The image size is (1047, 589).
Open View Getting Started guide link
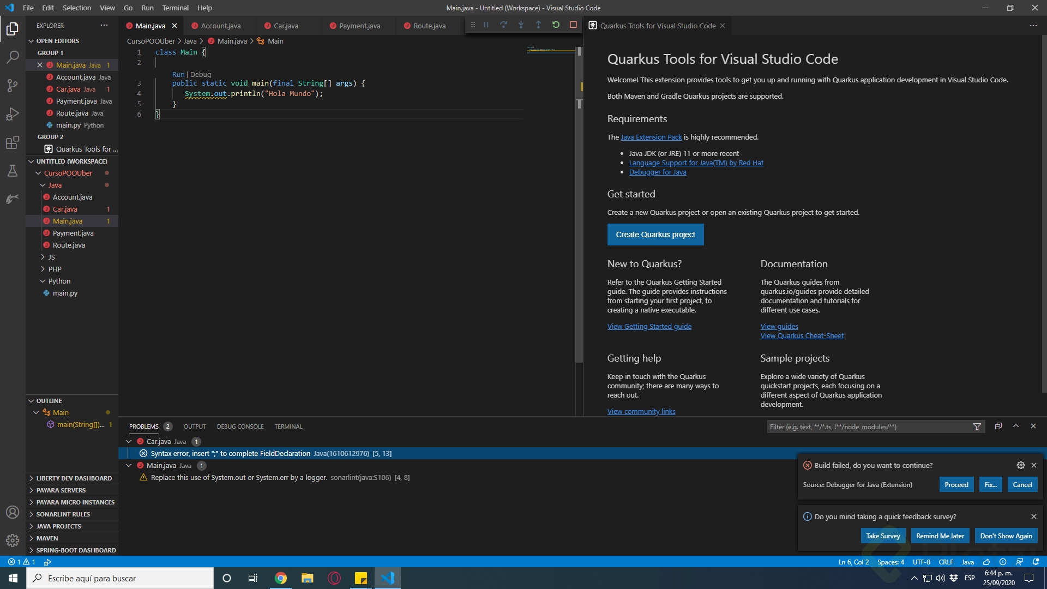(x=649, y=326)
